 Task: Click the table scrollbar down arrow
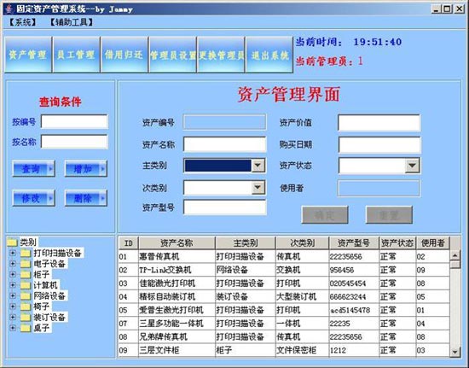click(x=455, y=352)
